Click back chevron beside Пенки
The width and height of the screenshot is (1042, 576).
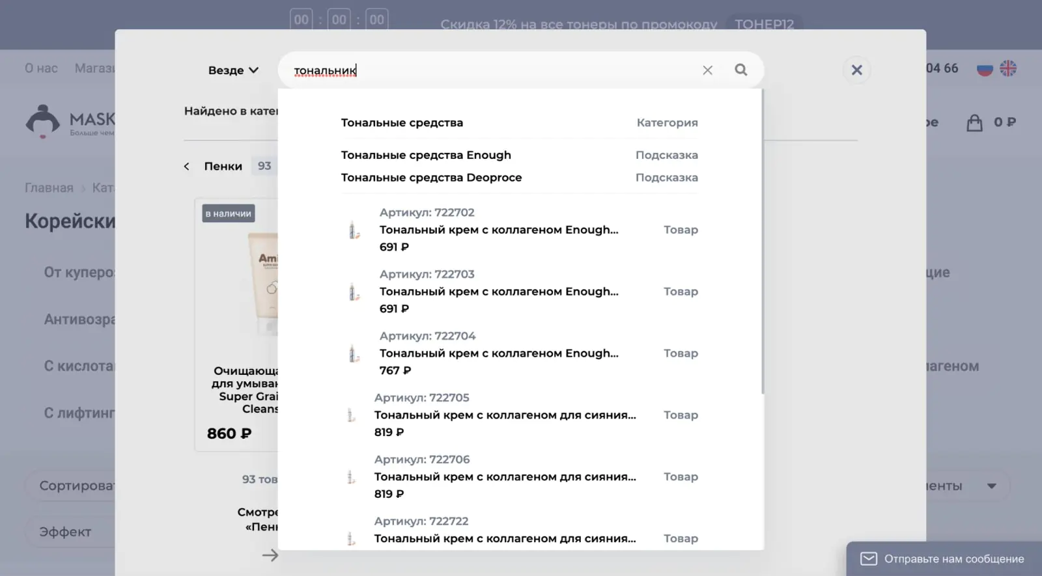click(x=187, y=167)
